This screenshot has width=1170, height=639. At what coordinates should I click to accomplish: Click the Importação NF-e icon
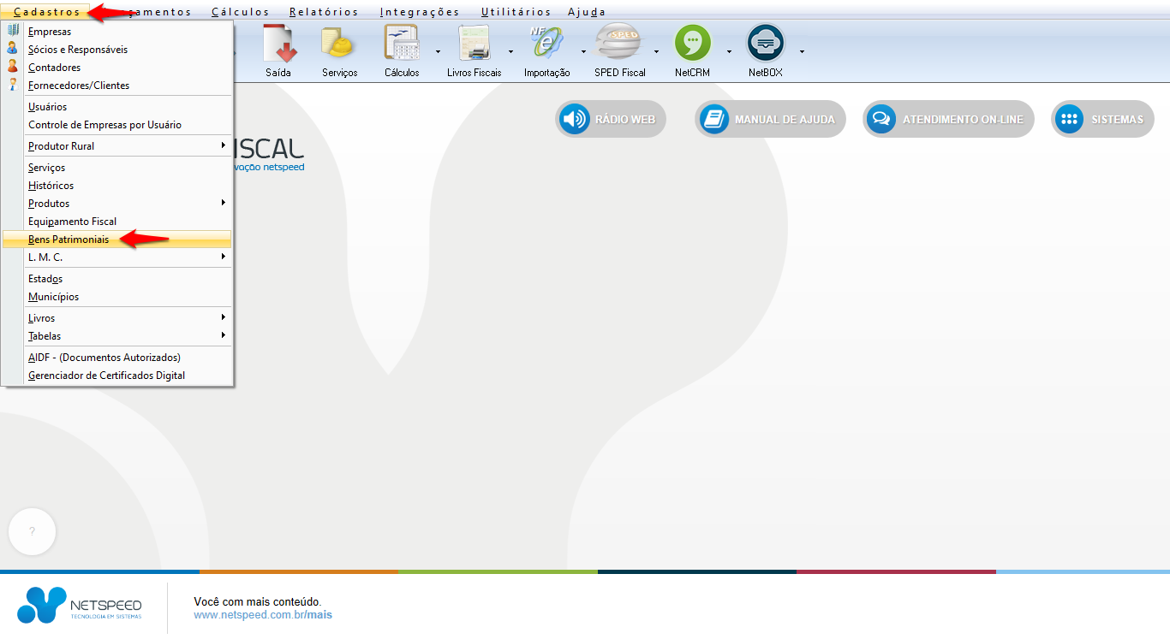tap(546, 50)
